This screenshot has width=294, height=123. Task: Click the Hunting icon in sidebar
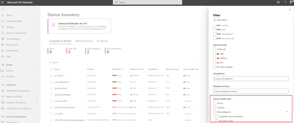(x=3, y=27)
